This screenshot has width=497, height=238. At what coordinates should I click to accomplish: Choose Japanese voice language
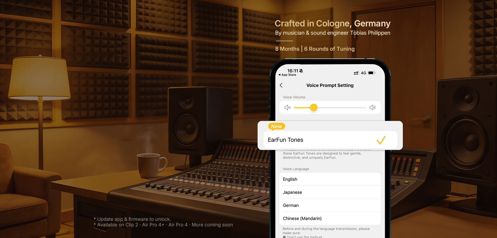pyautogui.click(x=330, y=192)
